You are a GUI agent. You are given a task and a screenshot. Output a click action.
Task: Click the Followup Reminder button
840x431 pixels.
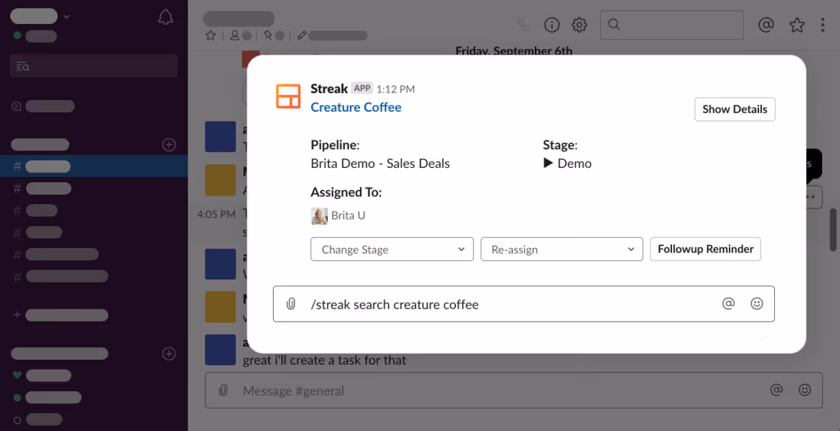click(705, 249)
